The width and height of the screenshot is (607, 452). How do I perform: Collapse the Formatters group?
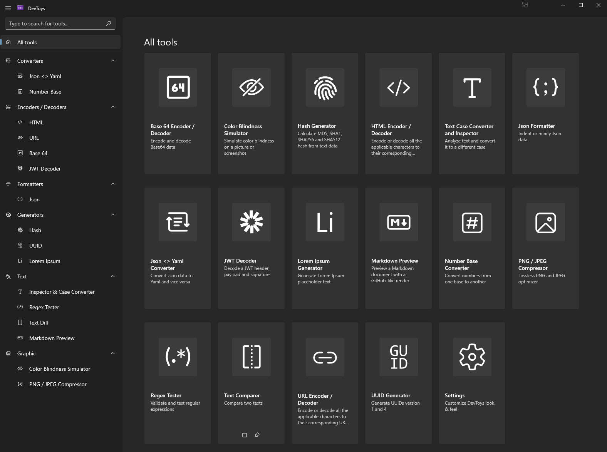tap(113, 184)
